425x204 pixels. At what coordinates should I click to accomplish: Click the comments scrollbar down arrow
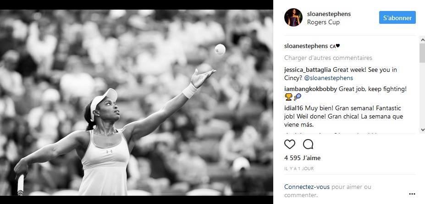[x=422, y=130]
